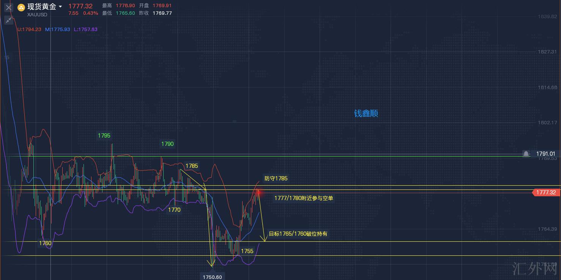This screenshot has width=561, height=280.
Task: Click the XAUUSD symbol code text
Action: pos(37,15)
